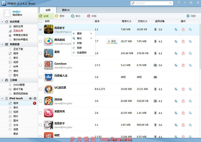
Task: Select 铃声 under 资源管理
Action: coord(16,67)
